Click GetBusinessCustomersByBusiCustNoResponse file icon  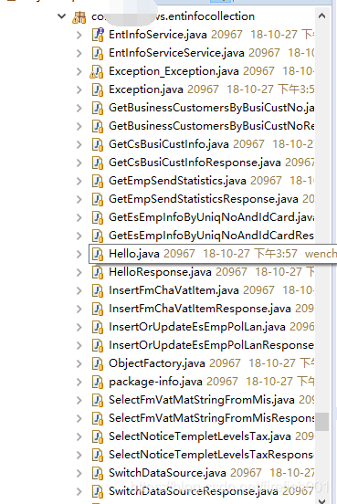pos(98,126)
